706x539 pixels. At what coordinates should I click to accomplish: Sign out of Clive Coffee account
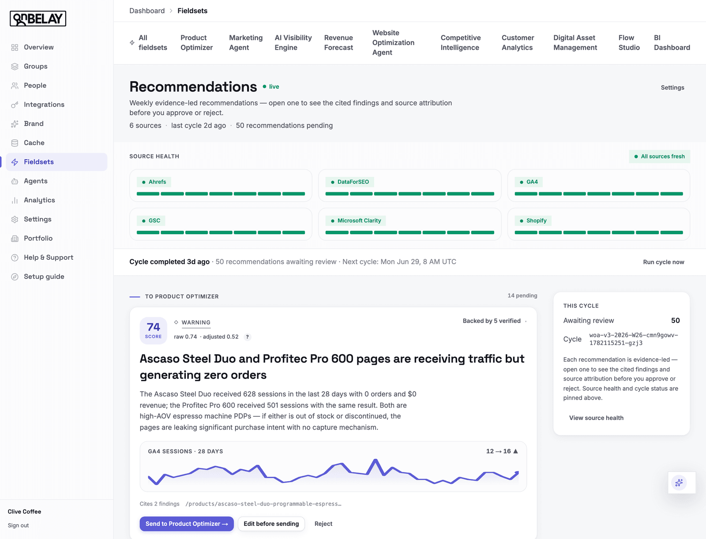[18, 525]
